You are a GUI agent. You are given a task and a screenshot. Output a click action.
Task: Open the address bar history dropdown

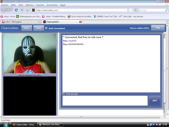click(x=132, y=10)
